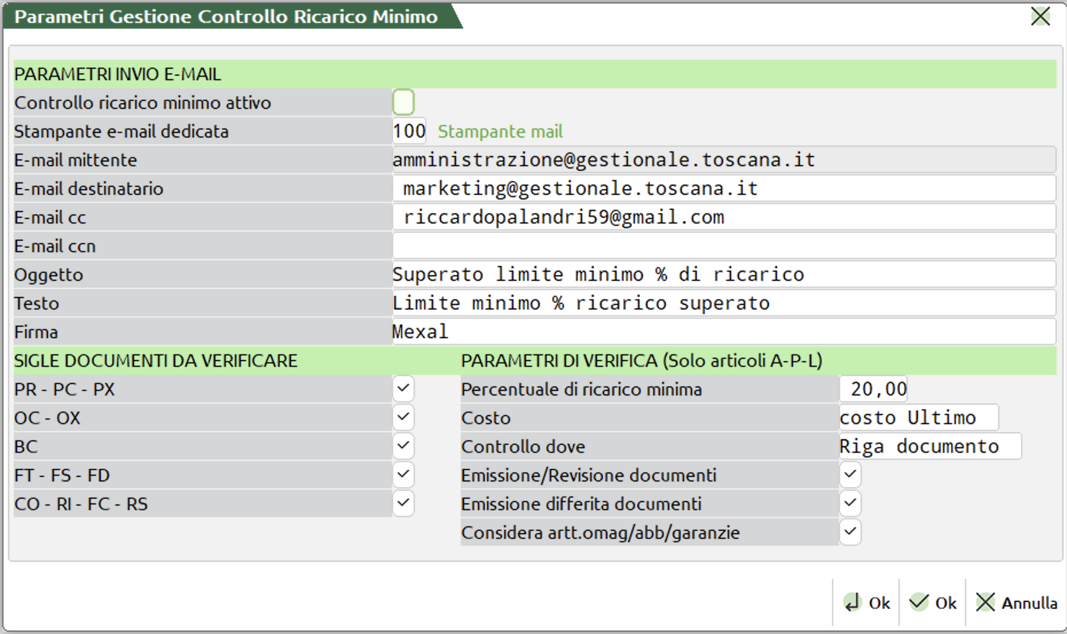The image size is (1067, 634).
Task: Close the Parametri Gestione dialog window
Action: [x=1040, y=17]
